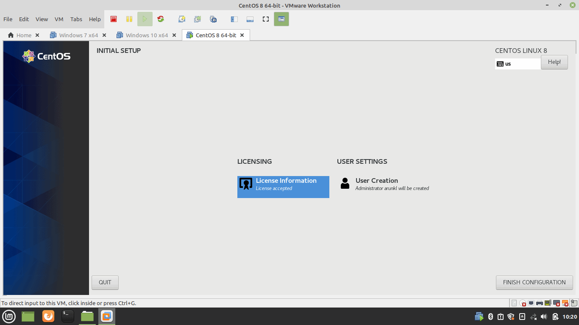579x325 pixels.
Task: Click FINISH CONFIGURATION button
Action: pos(534,282)
